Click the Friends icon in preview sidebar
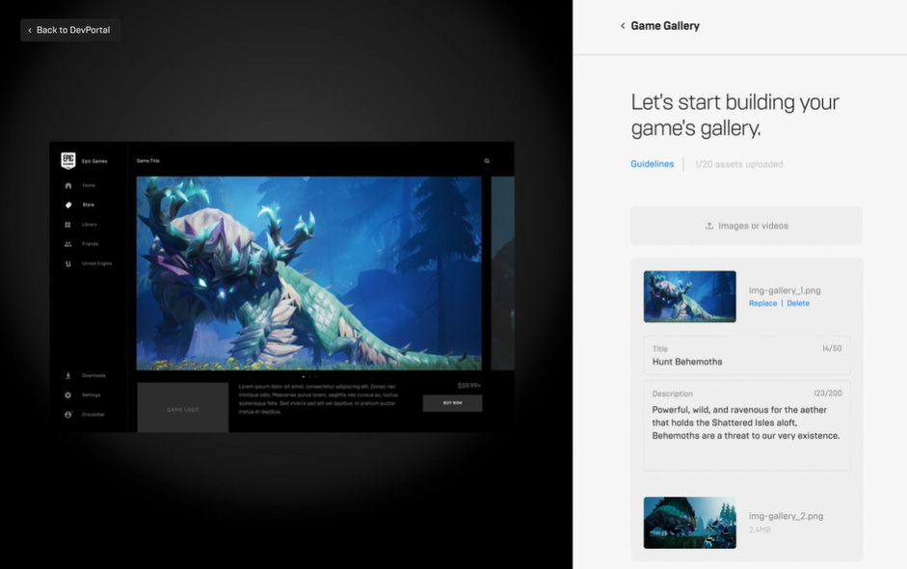This screenshot has height=569, width=907. click(x=67, y=244)
